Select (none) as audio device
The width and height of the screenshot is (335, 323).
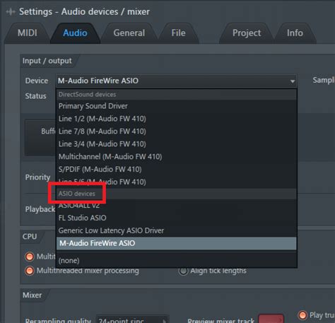tap(176, 261)
